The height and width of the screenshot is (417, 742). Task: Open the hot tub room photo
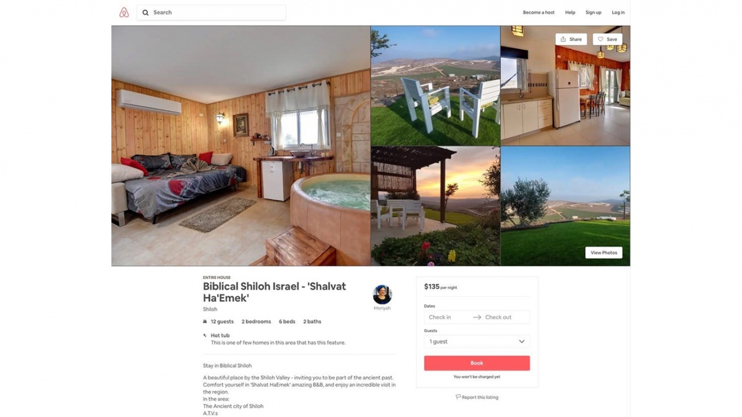241,146
